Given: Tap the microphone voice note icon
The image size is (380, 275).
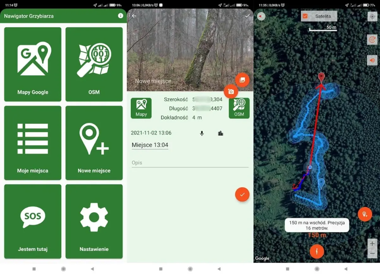Looking at the screenshot, I should (202, 133).
